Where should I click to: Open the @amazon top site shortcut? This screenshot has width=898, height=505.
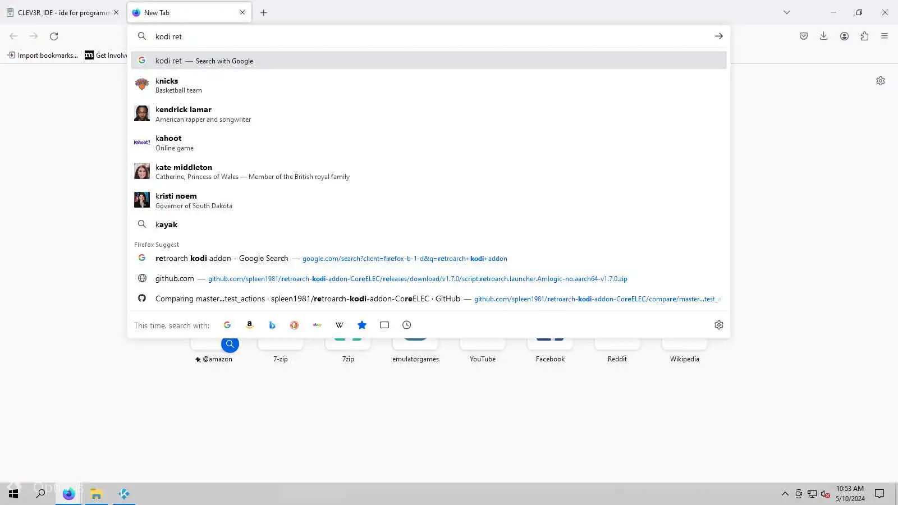[213, 359]
